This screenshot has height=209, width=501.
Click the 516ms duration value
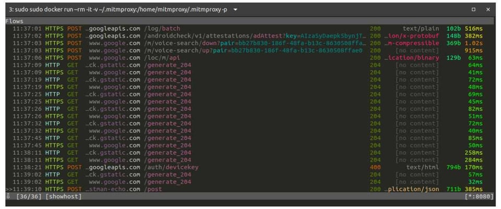pos(473,29)
